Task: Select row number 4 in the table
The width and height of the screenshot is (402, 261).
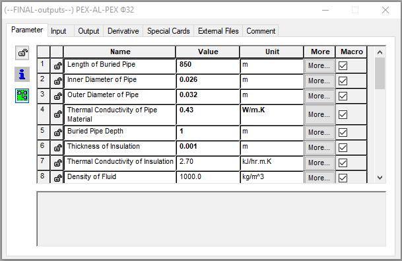Action: point(44,114)
